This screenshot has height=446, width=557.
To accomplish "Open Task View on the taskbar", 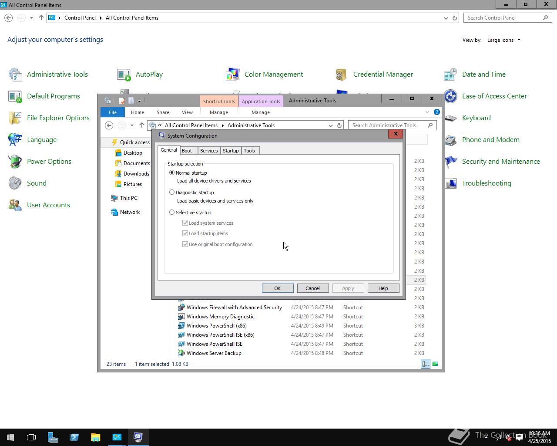I will (31, 437).
